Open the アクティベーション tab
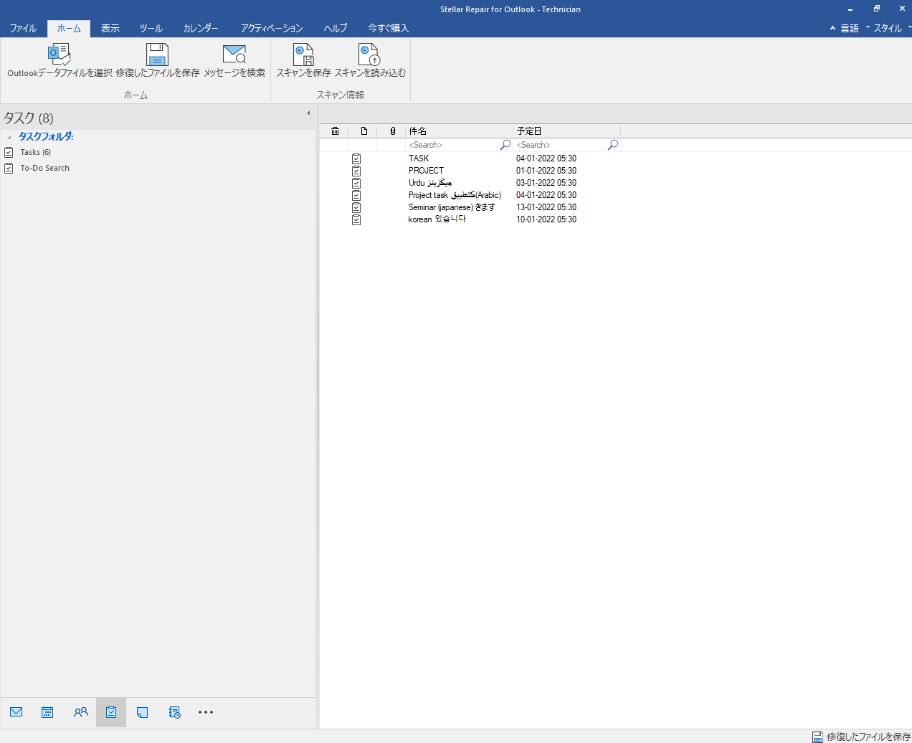Viewport: 912px width, 743px height. [272, 28]
